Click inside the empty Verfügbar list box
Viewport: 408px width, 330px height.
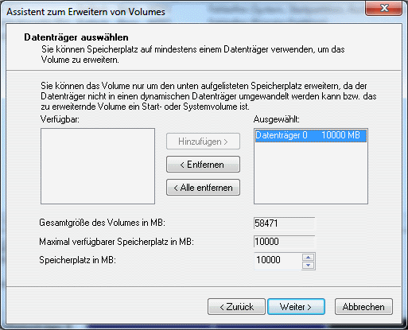click(98, 166)
